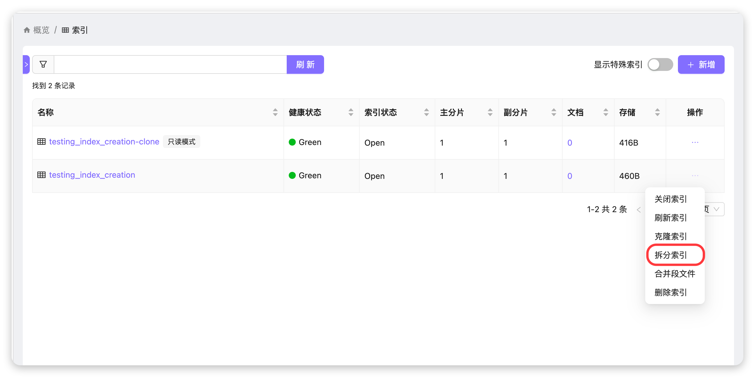Open actions ellipsis for testing_index_creation row
The image size is (755, 377).
[695, 176]
